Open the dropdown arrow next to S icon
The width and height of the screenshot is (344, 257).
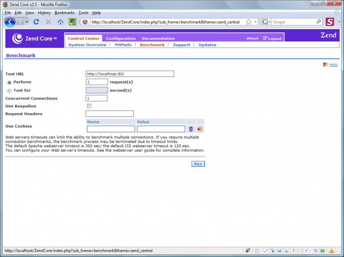pos(339,22)
